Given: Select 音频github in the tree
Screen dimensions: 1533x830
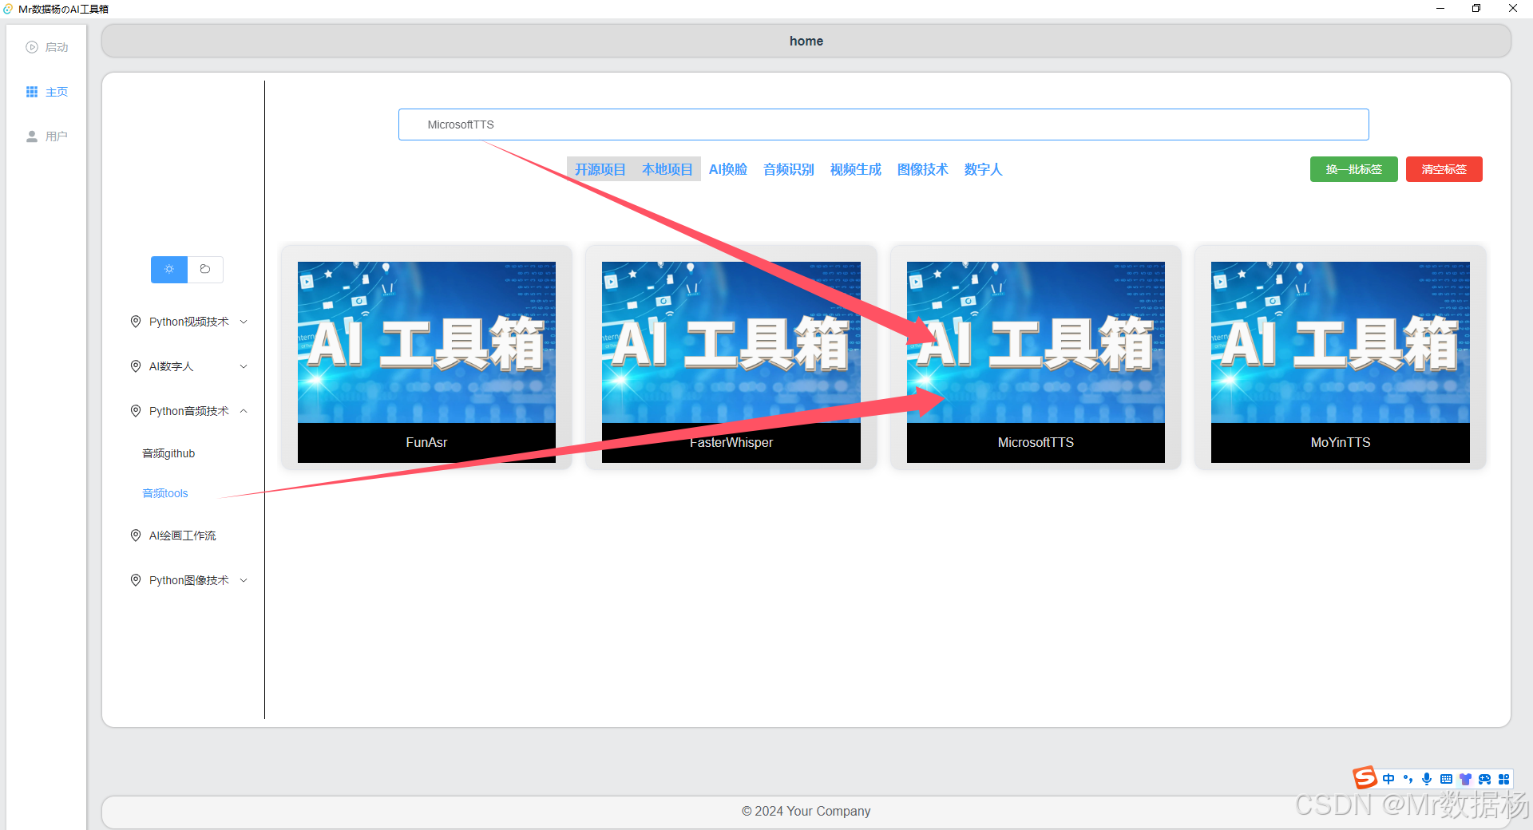Looking at the screenshot, I should (x=168, y=453).
